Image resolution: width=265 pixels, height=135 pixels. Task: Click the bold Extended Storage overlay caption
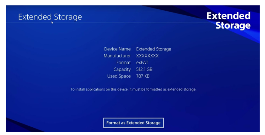pos(228,21)
